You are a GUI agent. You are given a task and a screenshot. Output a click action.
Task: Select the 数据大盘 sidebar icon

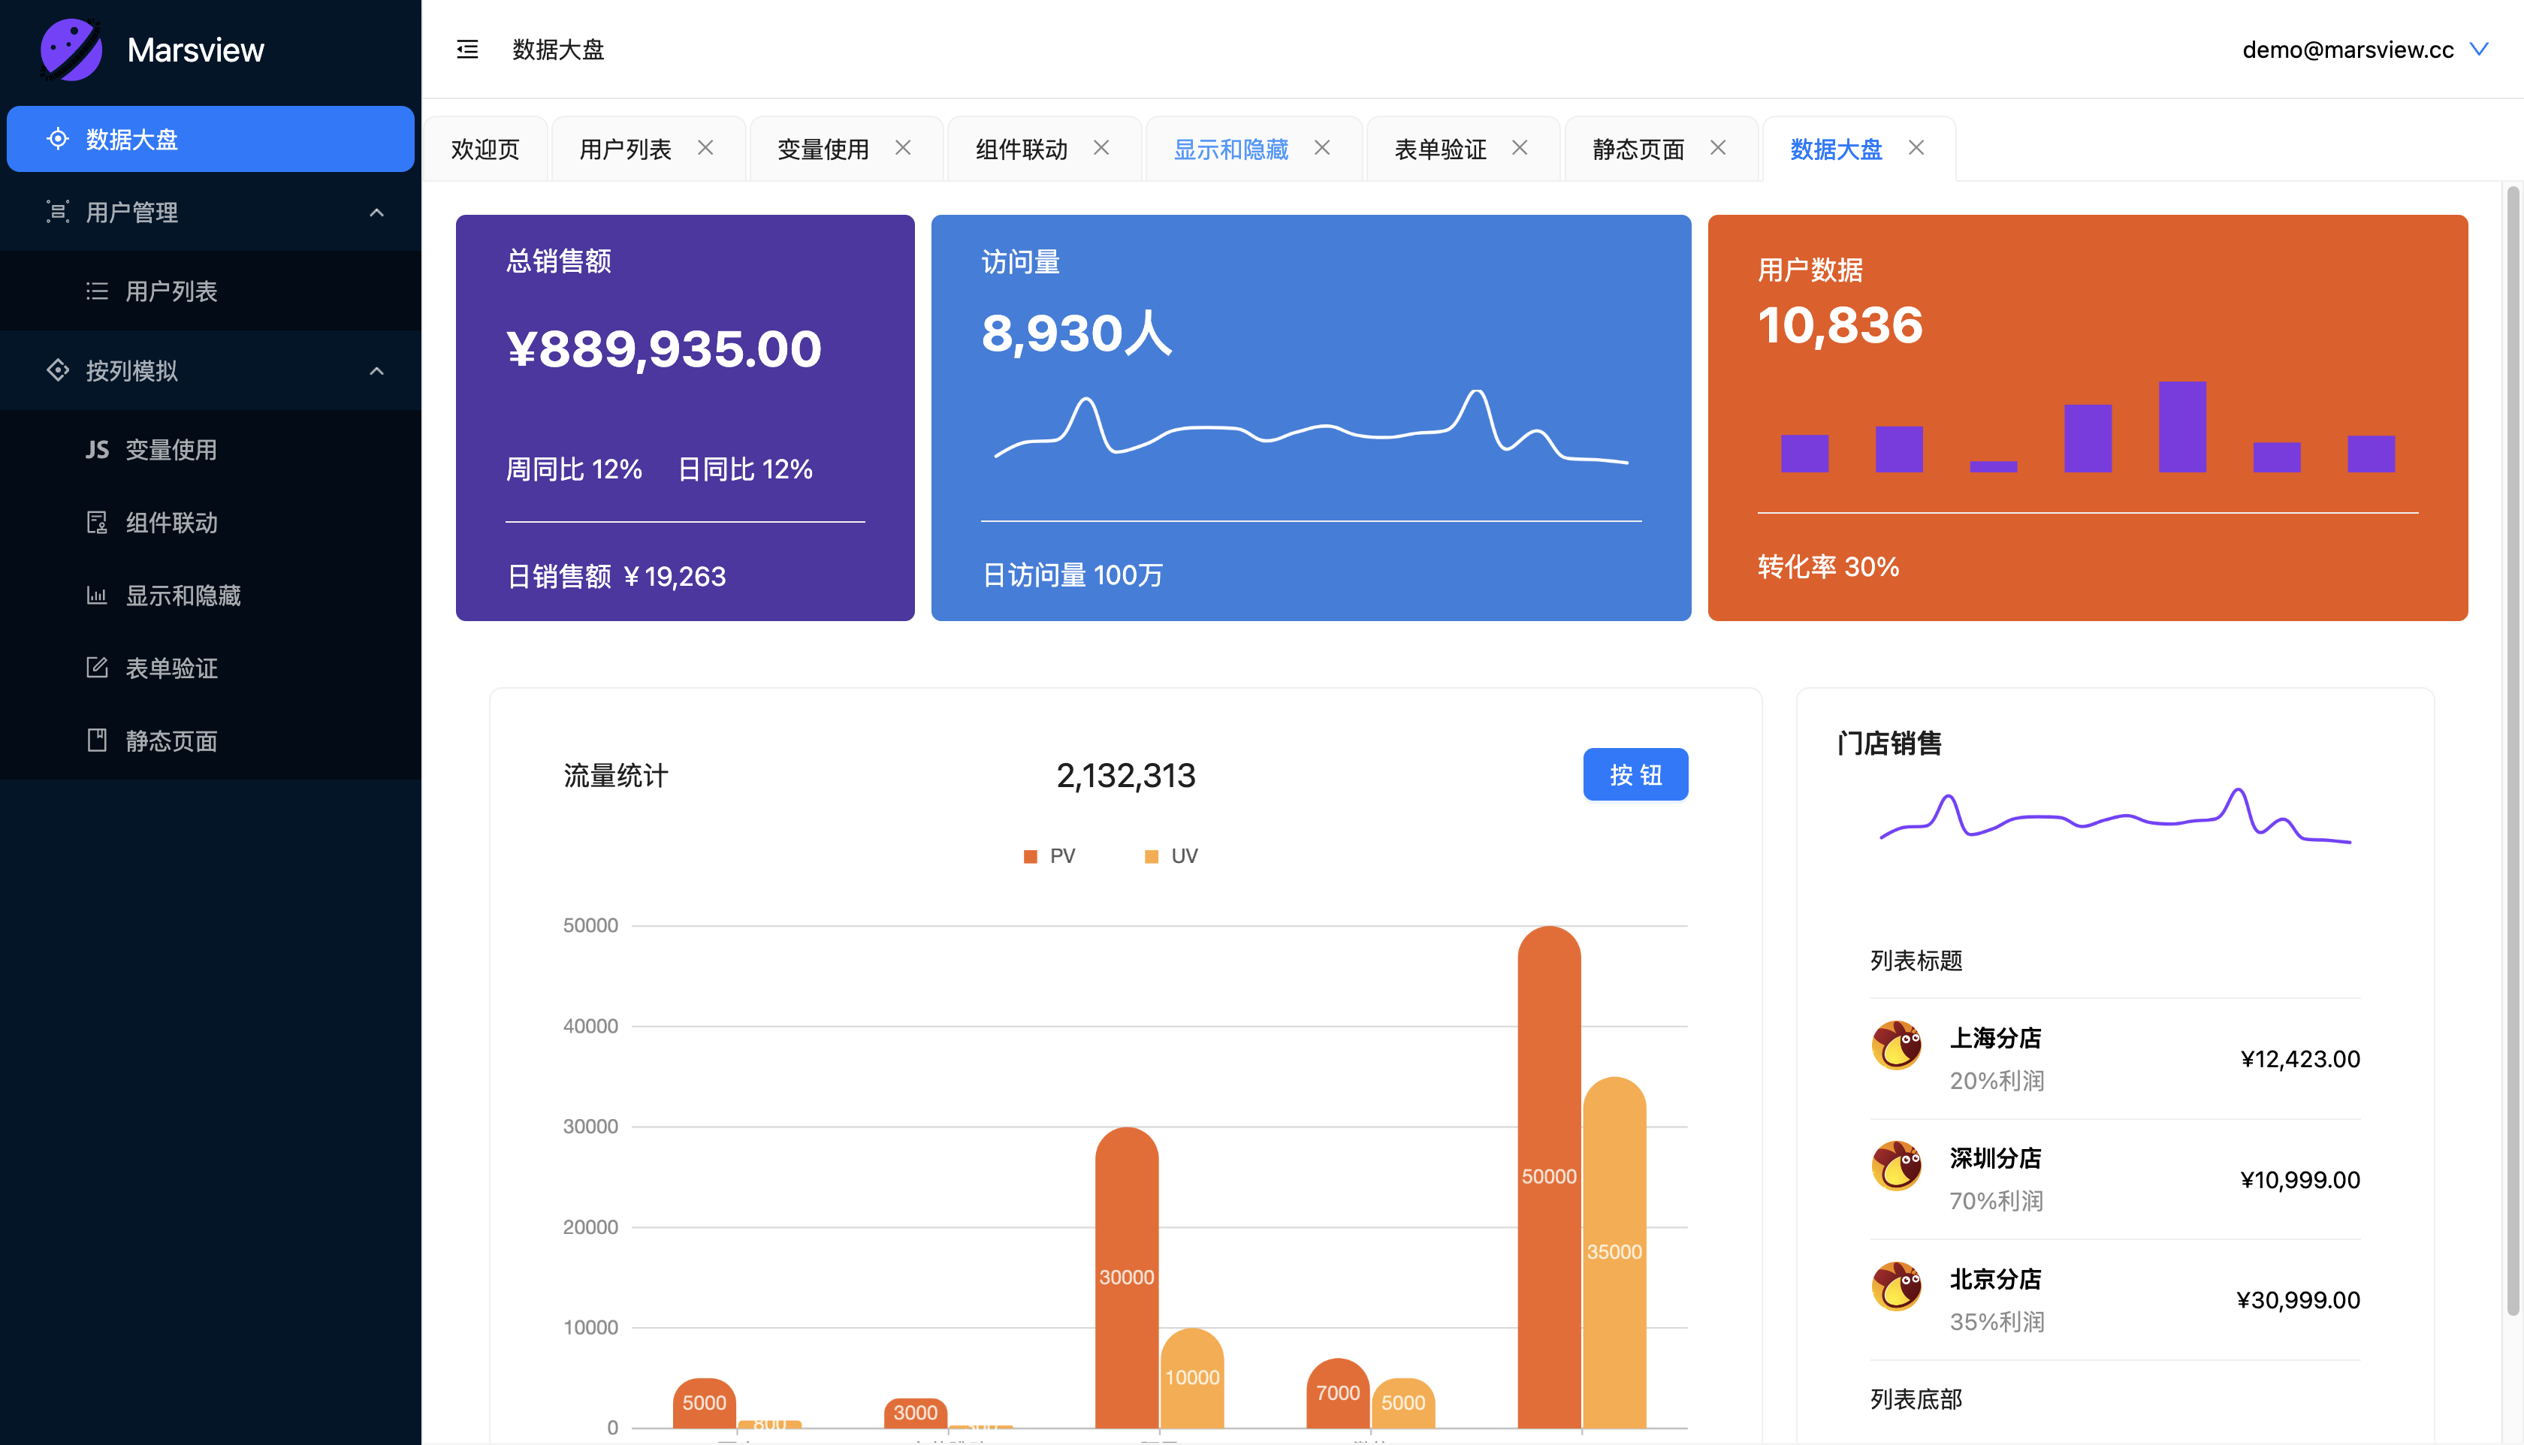pyautogui.click(x=59, y=139)
